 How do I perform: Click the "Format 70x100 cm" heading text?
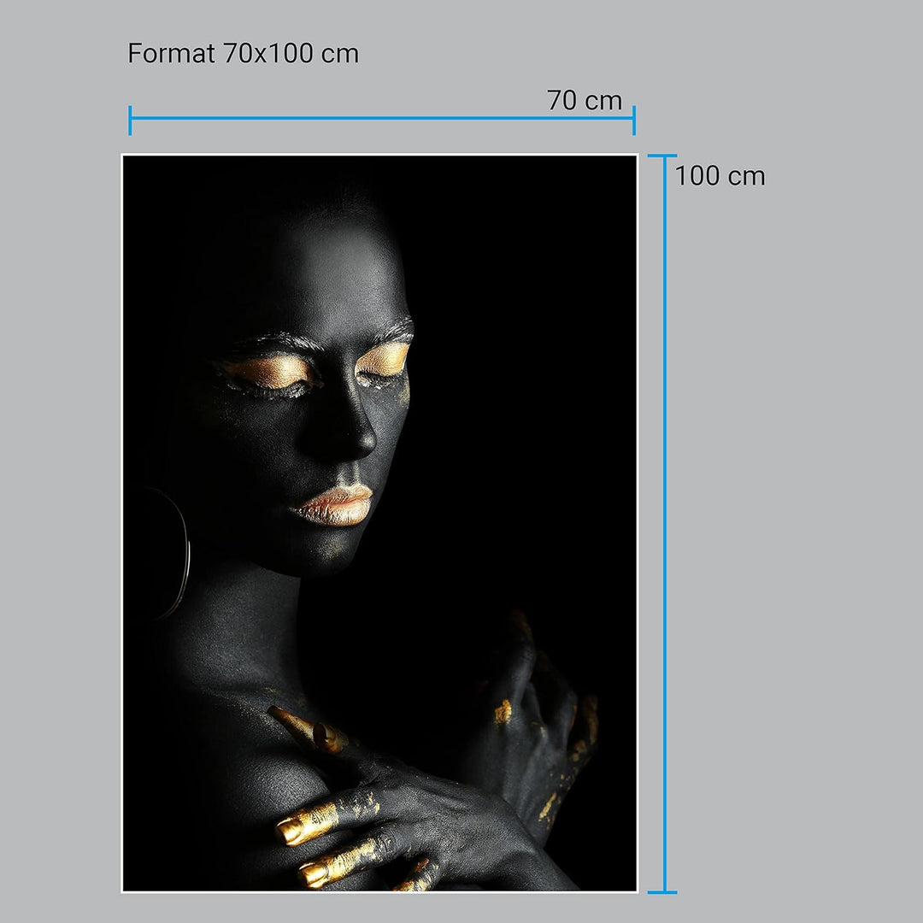pos(243,54)
